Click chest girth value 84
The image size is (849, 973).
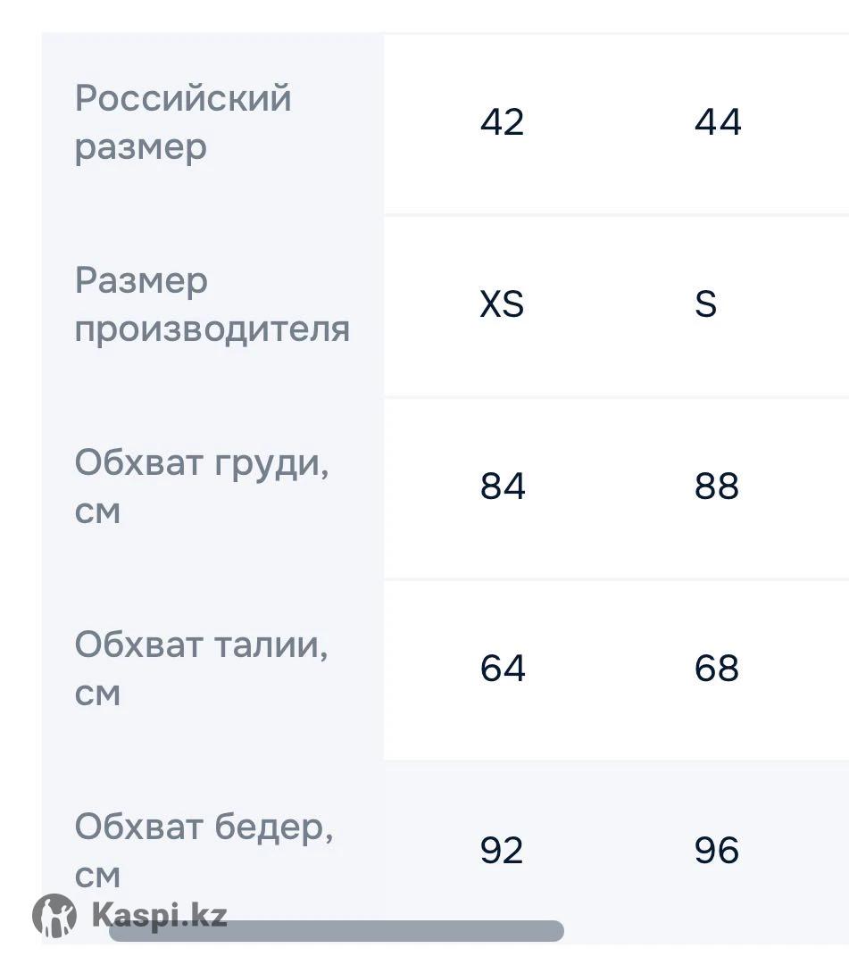coord(503,486)
